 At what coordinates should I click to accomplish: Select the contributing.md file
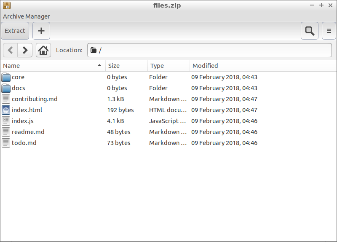(x=35, y=99)
